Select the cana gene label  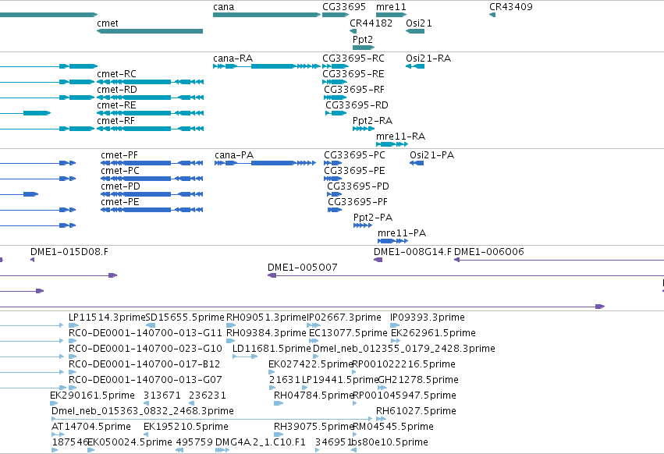pos(224,7)
